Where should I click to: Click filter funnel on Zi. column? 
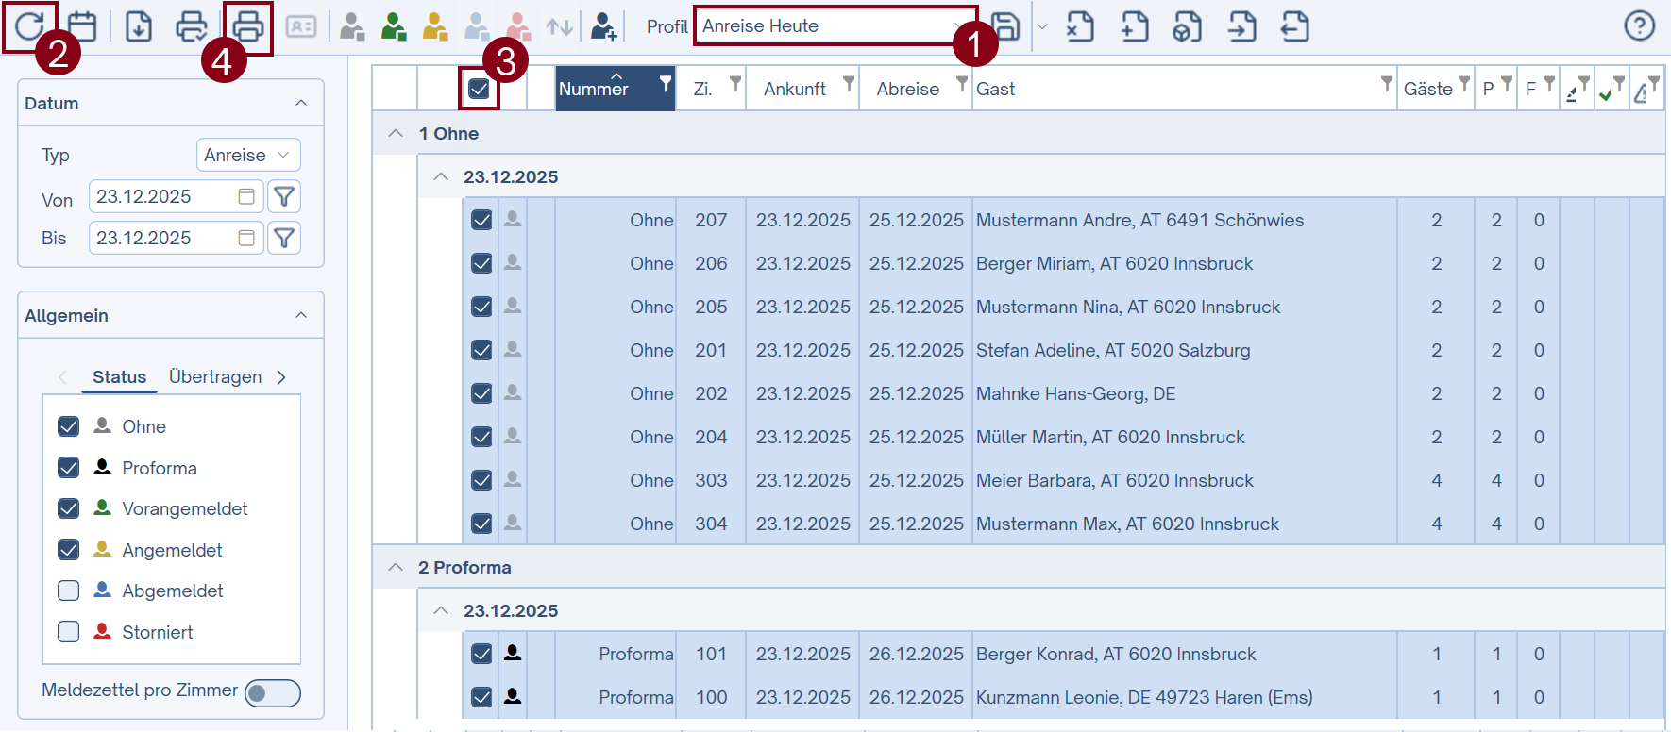click(x=735, y=84)
